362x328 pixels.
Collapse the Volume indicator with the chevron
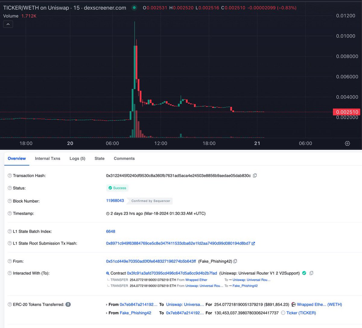8,24
